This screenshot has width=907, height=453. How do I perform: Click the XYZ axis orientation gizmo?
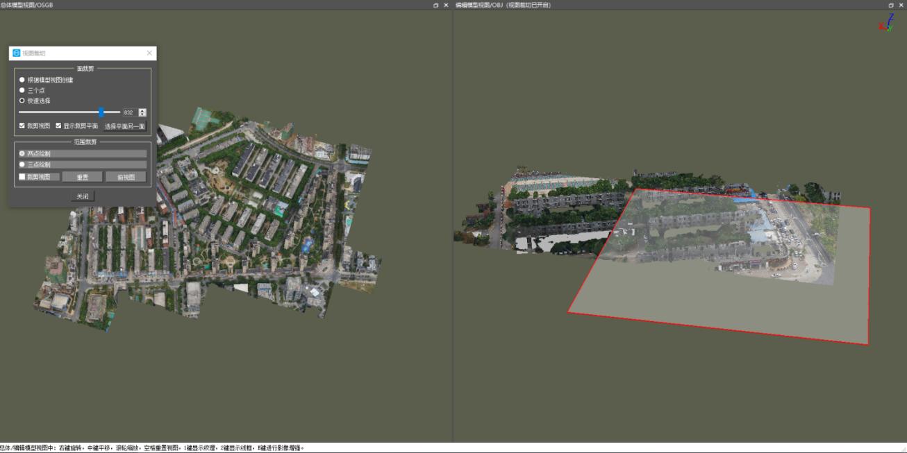pyautogui.click(x=887, y=22)
